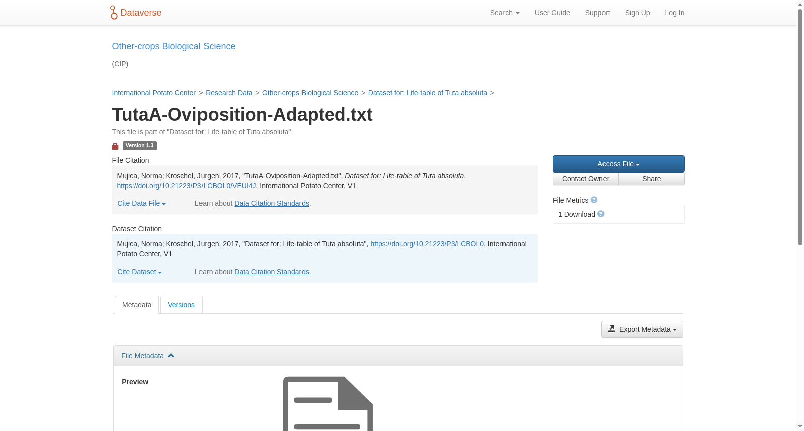Click the File Metadata panel header text

[142, 356]
